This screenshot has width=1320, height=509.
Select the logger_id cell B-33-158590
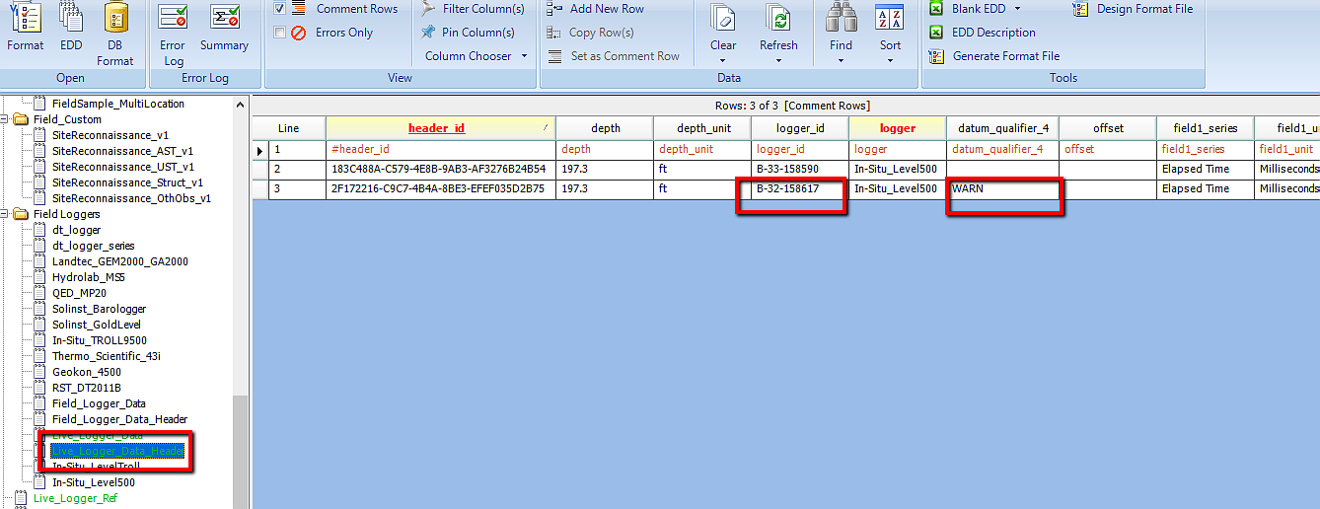tap(800, 169)
